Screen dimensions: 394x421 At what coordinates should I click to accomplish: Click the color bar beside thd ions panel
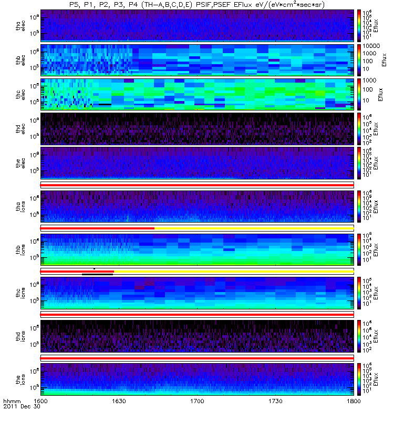tap(359, 336)
